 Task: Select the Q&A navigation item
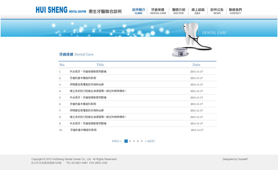198,11
